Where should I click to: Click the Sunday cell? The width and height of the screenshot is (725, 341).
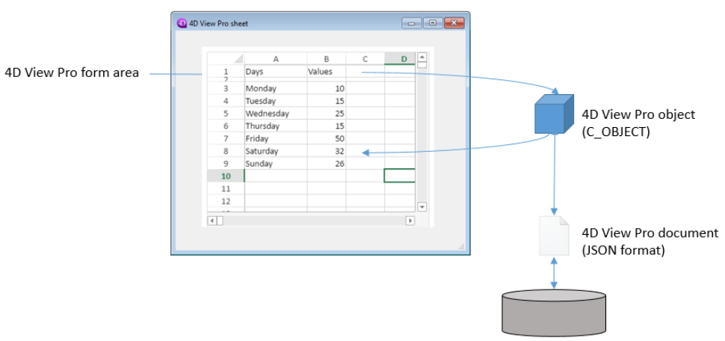(276, 163)
